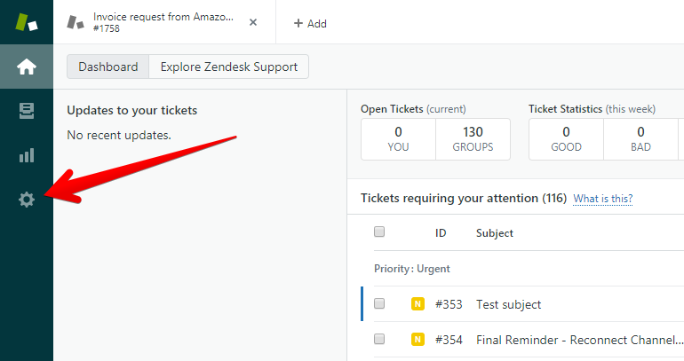Open the Home dashboard icon in sidebar
The width and height of the screenshot is (684, 361).
pos(27,67)
